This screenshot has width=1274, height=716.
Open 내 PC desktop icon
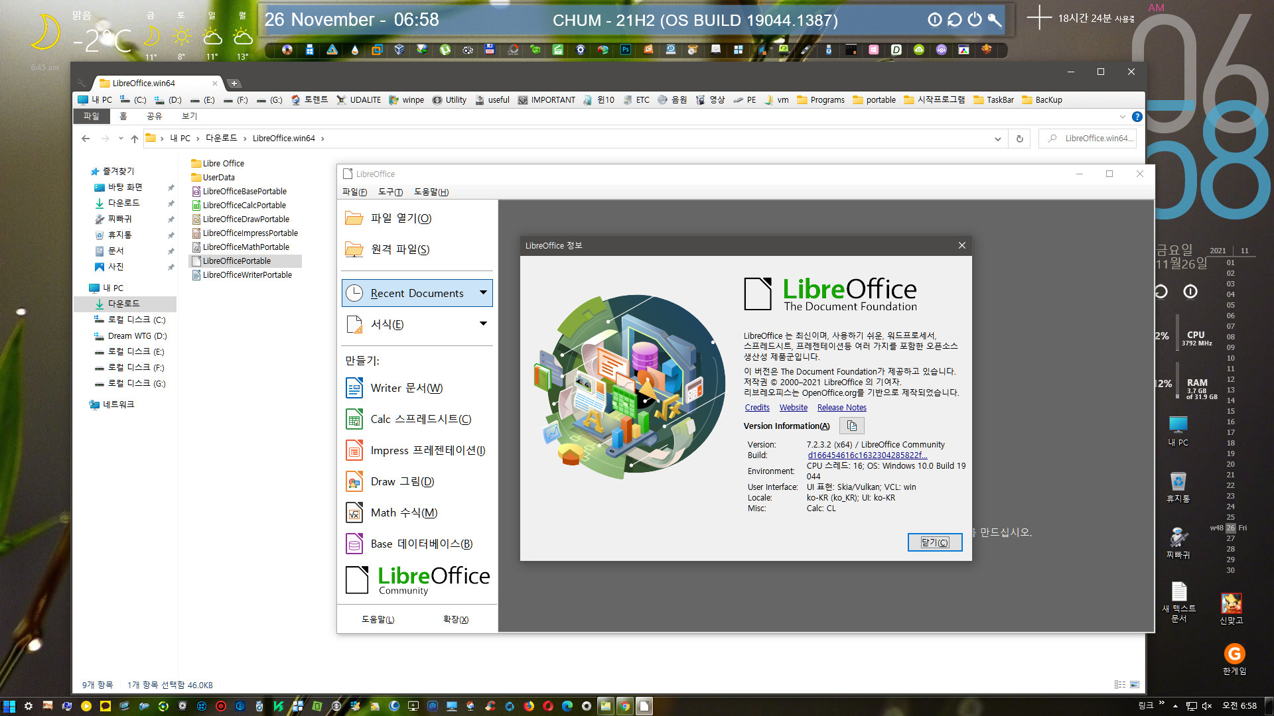point(1178,431)
